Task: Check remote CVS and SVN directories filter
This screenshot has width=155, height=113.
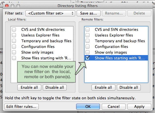Action: tap(87, 29)
